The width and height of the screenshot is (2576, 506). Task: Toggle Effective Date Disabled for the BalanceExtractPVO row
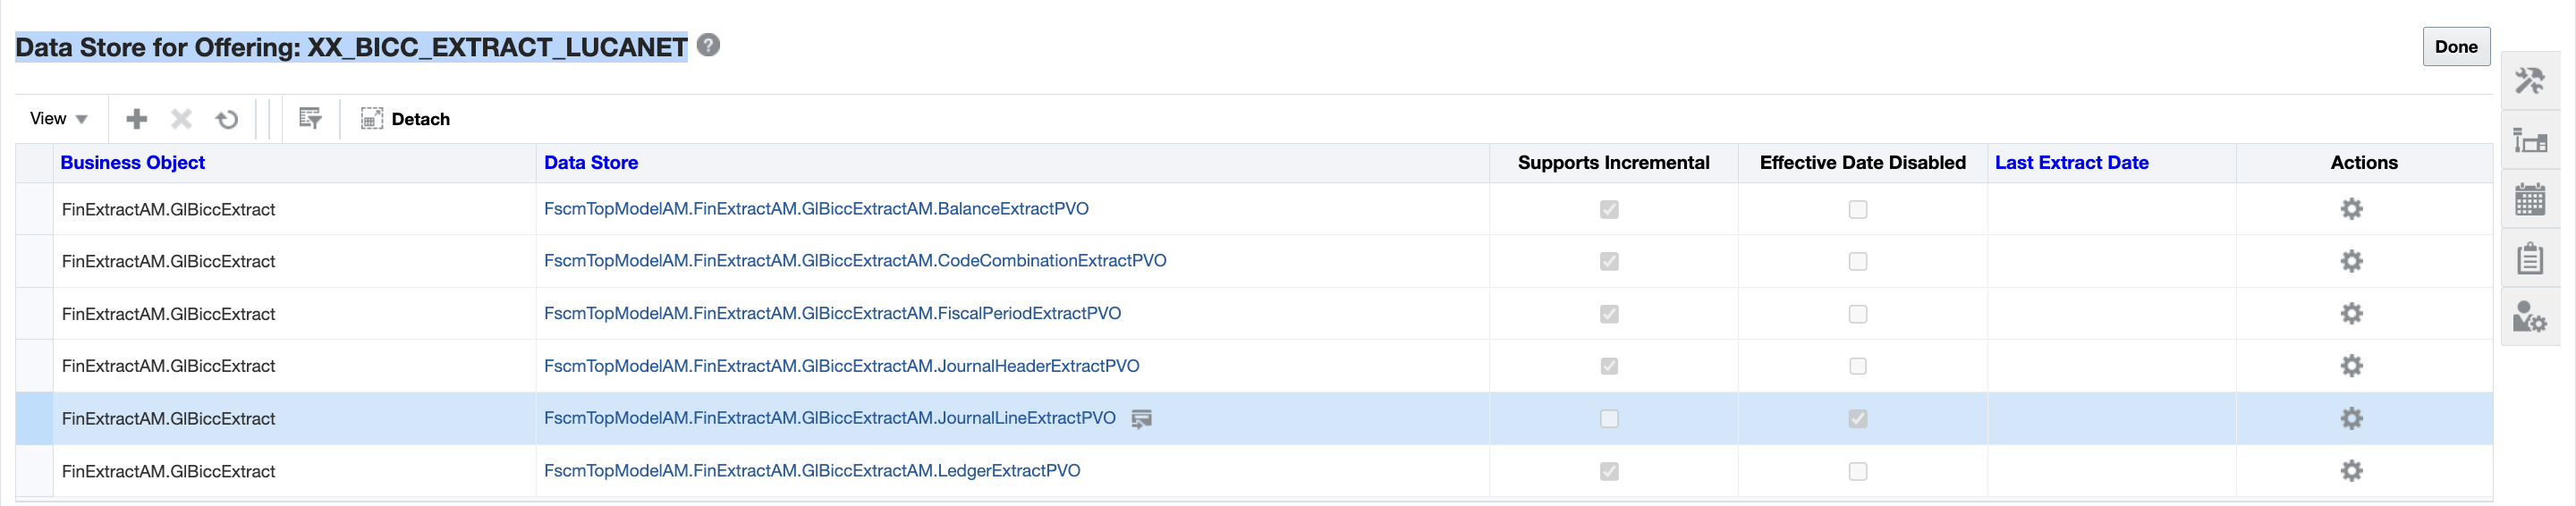click(x=1857, y=210)
